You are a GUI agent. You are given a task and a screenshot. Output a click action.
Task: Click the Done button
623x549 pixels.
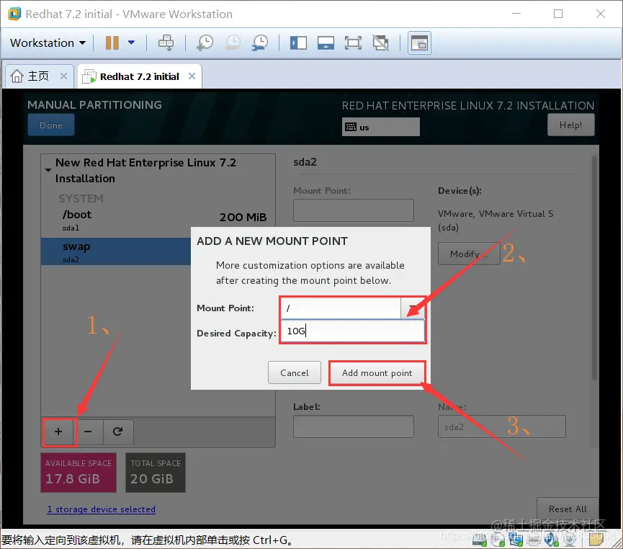(51, 125)
